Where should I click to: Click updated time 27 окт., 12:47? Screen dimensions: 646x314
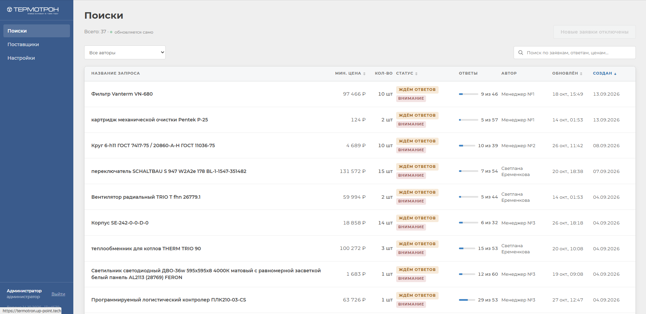(568, 300)
